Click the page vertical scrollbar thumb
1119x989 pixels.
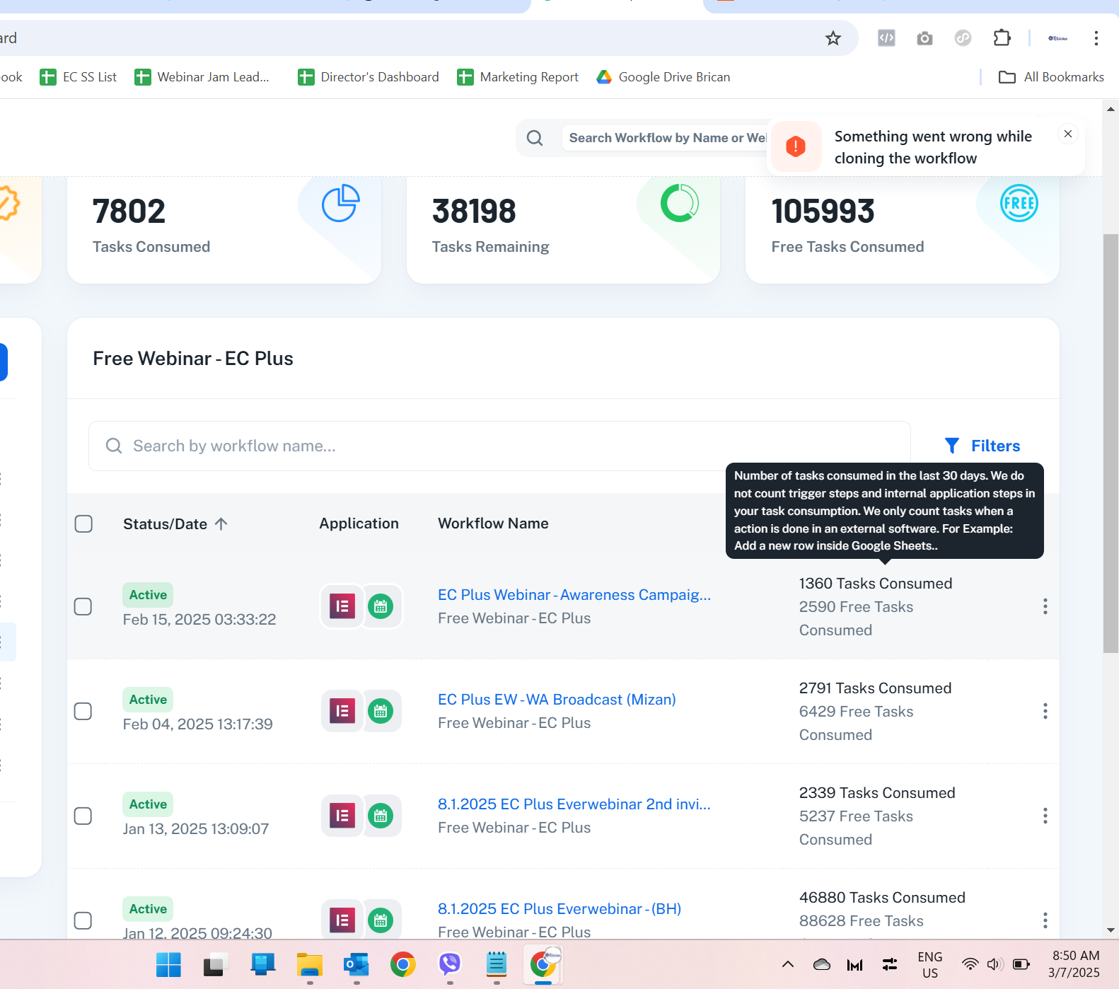coord(1111,442)
